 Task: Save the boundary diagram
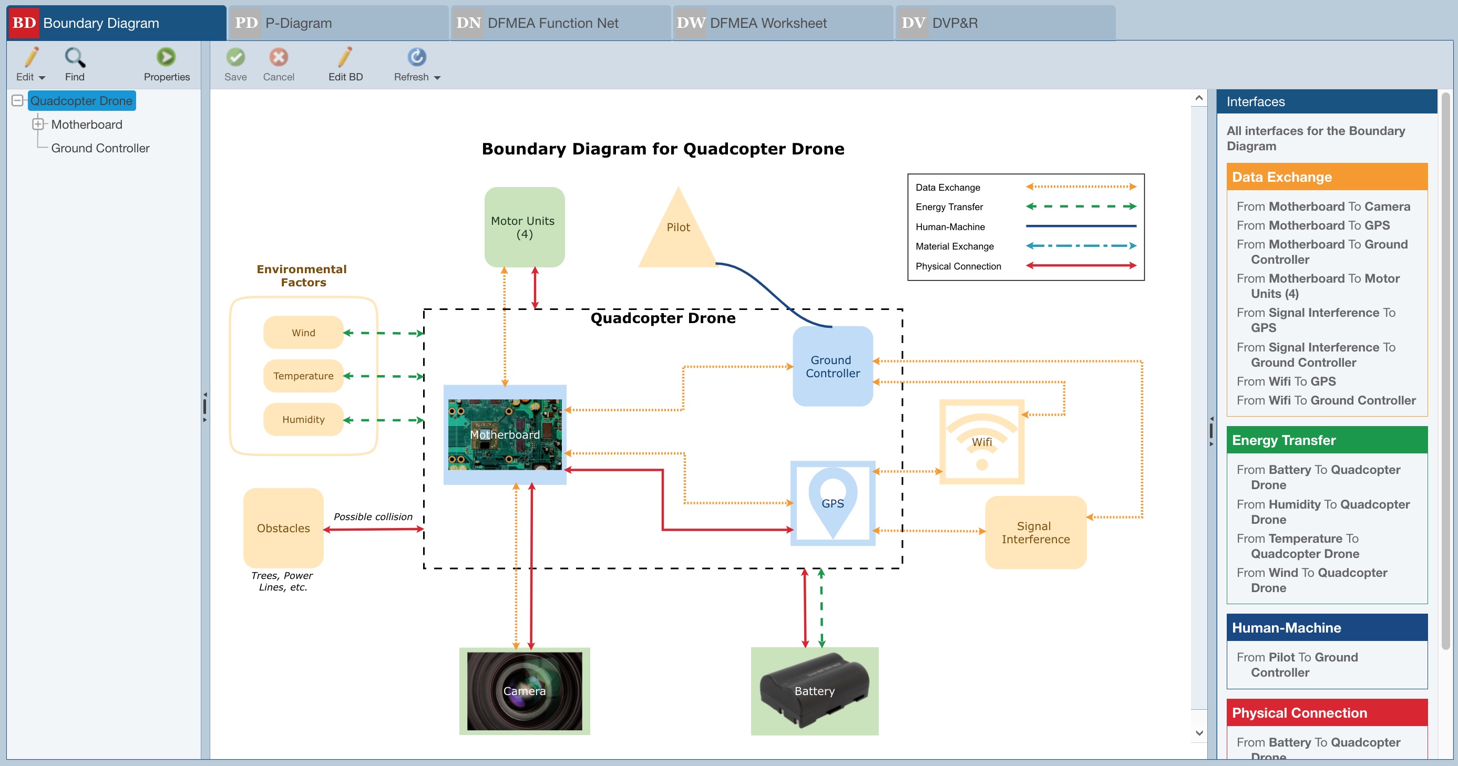point(236,57)
